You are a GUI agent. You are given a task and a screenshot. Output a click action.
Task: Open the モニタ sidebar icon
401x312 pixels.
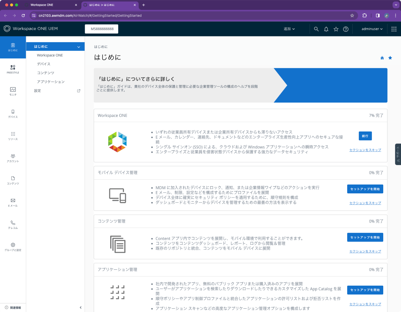click(13, 91)
